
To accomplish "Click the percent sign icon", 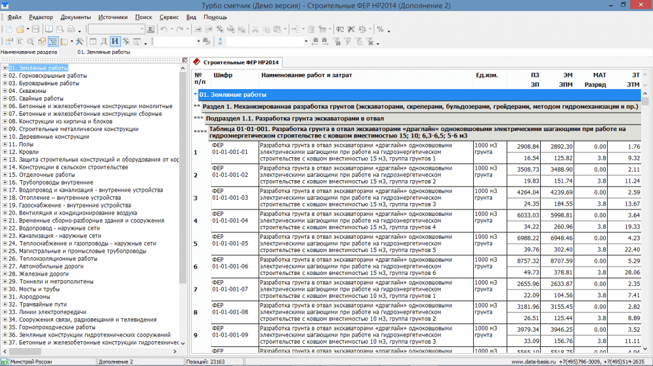I will coord(380,29).
